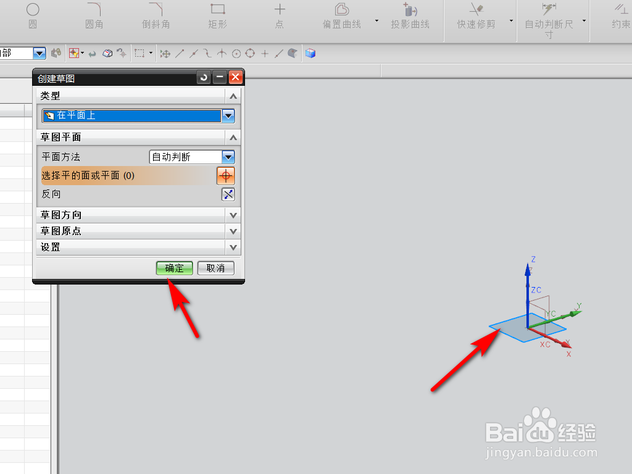Select the Inferred Dimension (自动判断尺寸) tool

pyautogui.click(x=549, y=20)
